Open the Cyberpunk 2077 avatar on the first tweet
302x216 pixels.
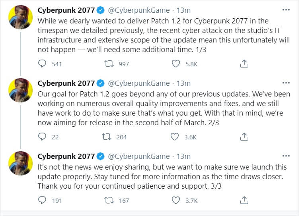pos(20,17)
